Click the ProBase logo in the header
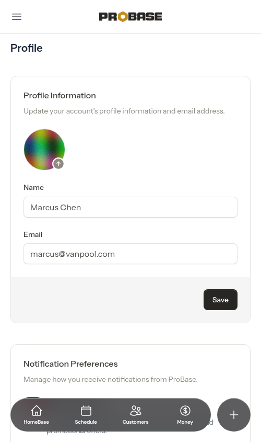Viewport: 261px width, 442px height. point(130,17)
